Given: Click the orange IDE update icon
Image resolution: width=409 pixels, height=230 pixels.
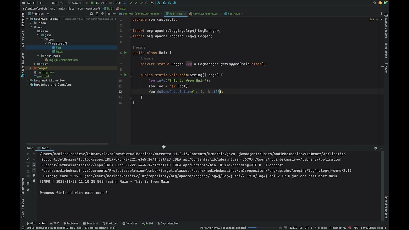Looking at the screenshot, I should [380, 3].
